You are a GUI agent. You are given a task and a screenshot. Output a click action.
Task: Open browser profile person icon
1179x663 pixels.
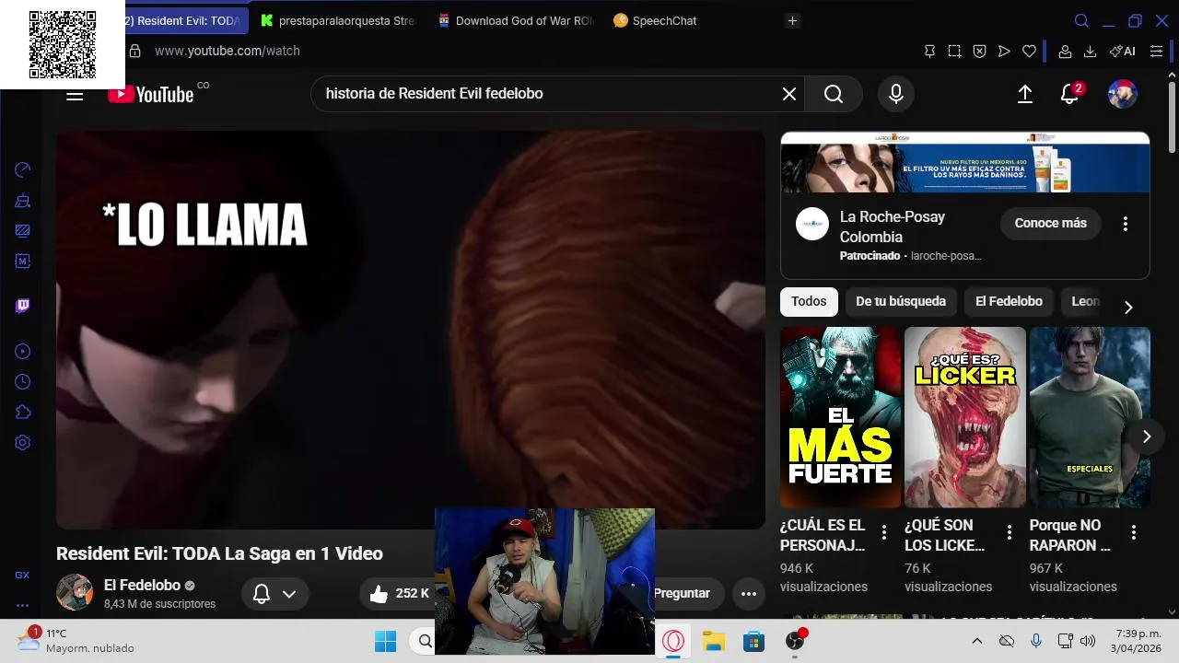(1065, 51)
